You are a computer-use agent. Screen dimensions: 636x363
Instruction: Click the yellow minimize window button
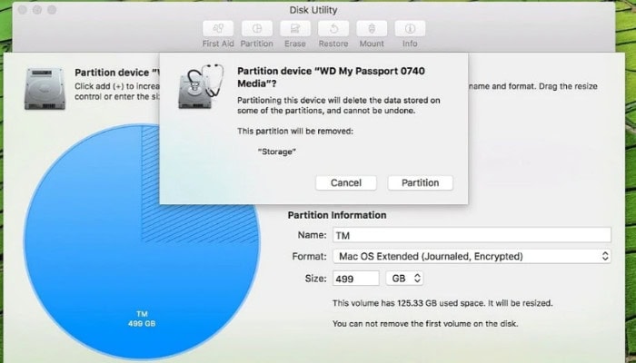tap(37, 10)
